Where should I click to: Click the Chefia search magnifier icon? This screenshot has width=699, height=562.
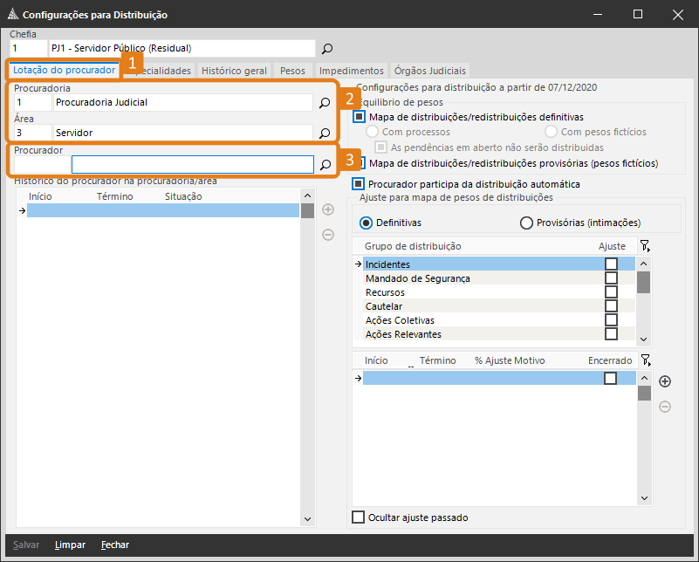(327, 49)
